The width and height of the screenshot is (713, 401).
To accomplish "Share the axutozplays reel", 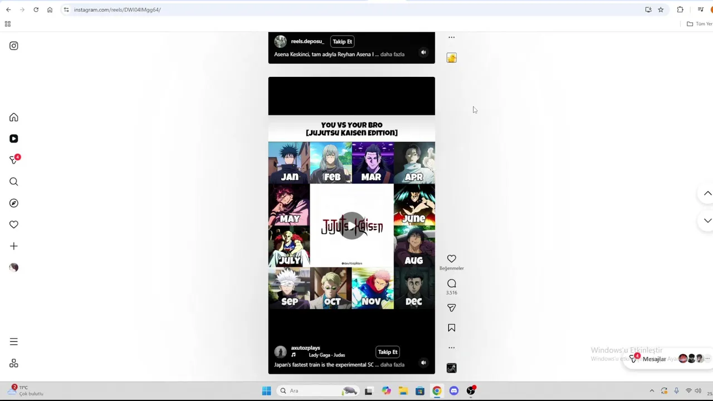I will click(452, 308).
